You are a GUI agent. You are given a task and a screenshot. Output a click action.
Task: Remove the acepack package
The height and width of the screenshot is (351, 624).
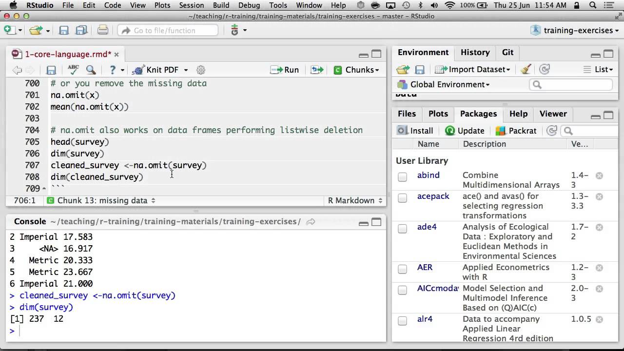coord(599,196)
